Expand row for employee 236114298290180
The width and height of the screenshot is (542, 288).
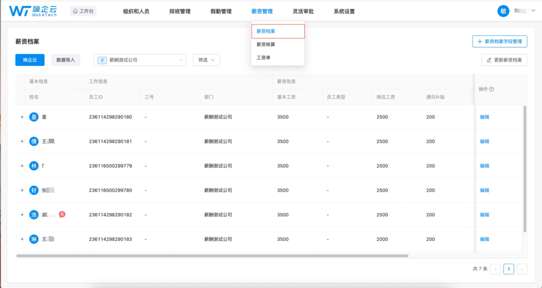(x=22, y=117)
